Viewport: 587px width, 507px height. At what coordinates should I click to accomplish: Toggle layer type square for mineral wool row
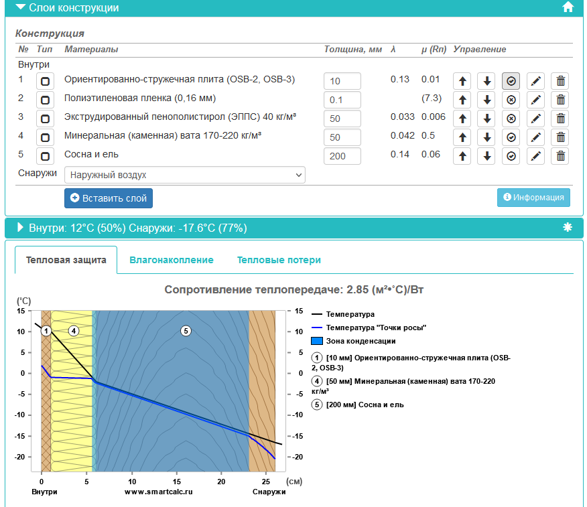click(x=45, y=137)
